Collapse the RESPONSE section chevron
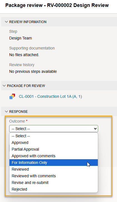The image size is (117, 202). pos(6,111)
